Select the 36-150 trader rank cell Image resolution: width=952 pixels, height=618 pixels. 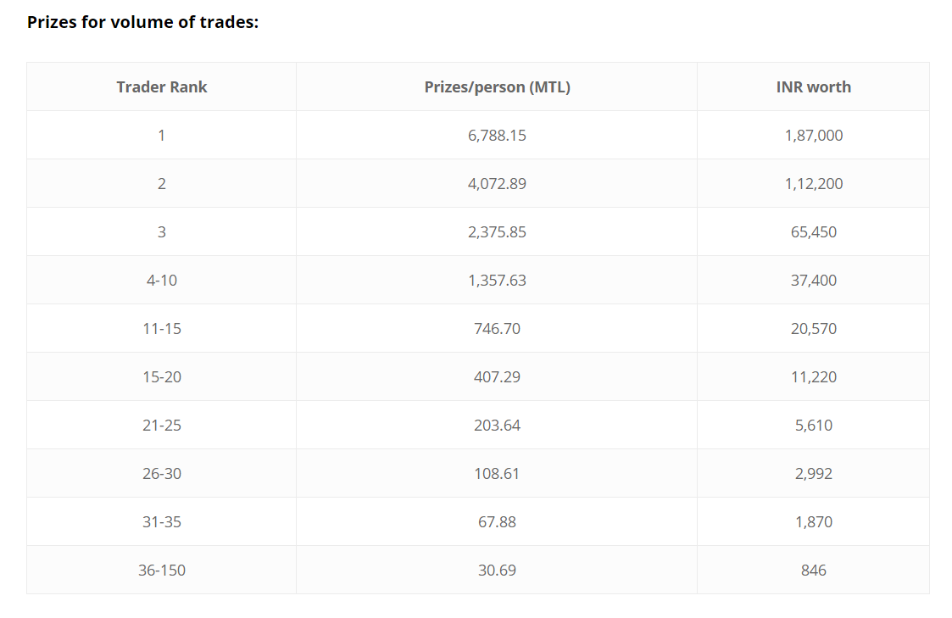pyautogui.click(x=161, y=570)
